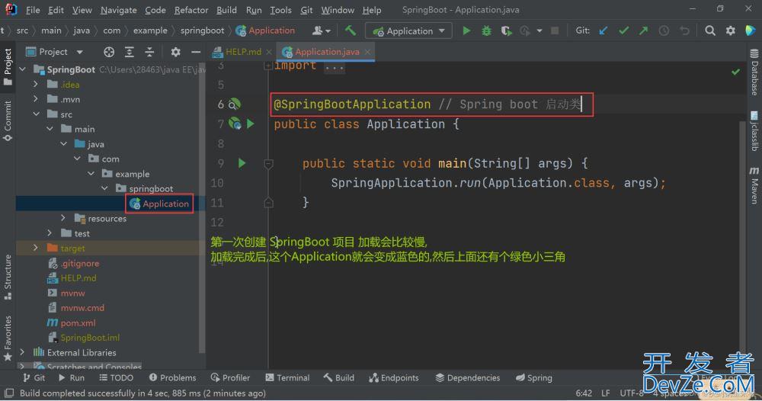Open Search Everywhere magnifier icon
Viewport: 762px width, 401px height.
[710, 30]
